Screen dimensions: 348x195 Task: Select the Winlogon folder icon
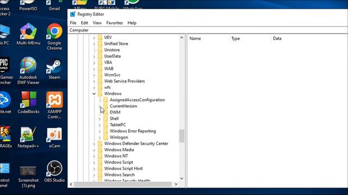click(x=105, y=137)
